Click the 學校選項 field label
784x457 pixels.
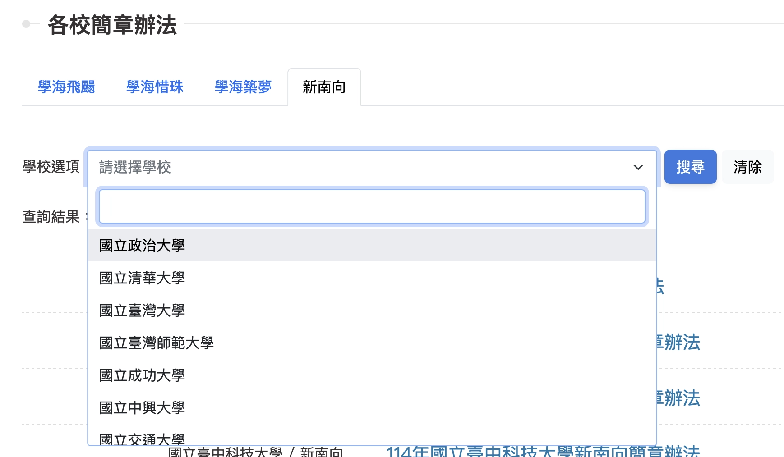[x=51, y=167]
